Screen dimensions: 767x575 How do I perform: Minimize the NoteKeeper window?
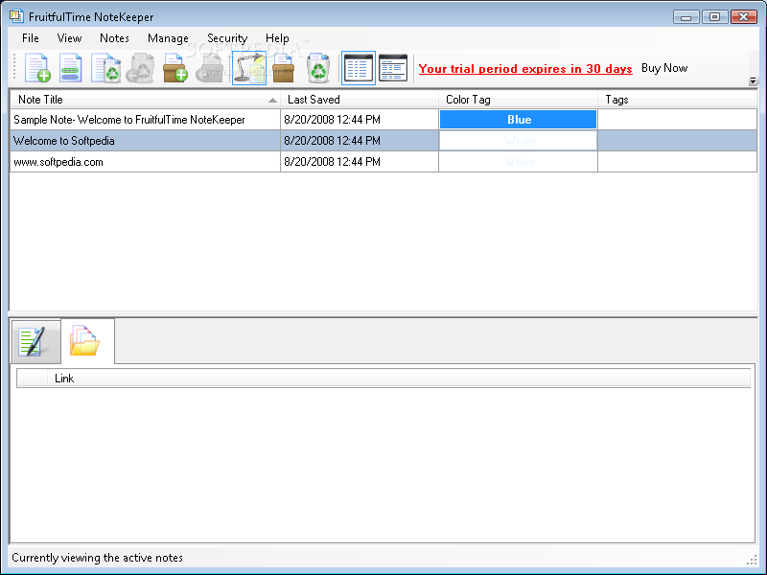pyautogui.click(x=686, y=17)
